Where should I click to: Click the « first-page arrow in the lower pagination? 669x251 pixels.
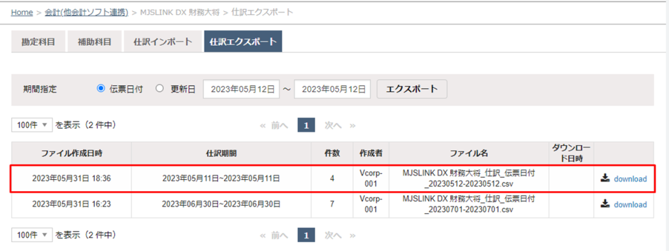pyautogui.click(x=263, y=235)
